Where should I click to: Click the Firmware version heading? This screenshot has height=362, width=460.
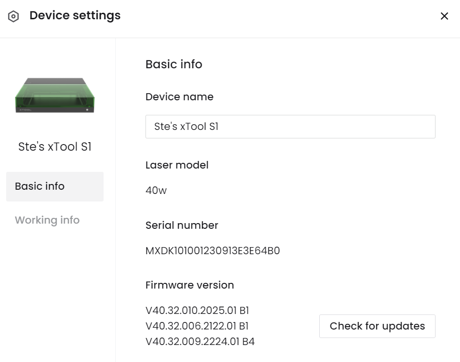click(x=190, y=285)
